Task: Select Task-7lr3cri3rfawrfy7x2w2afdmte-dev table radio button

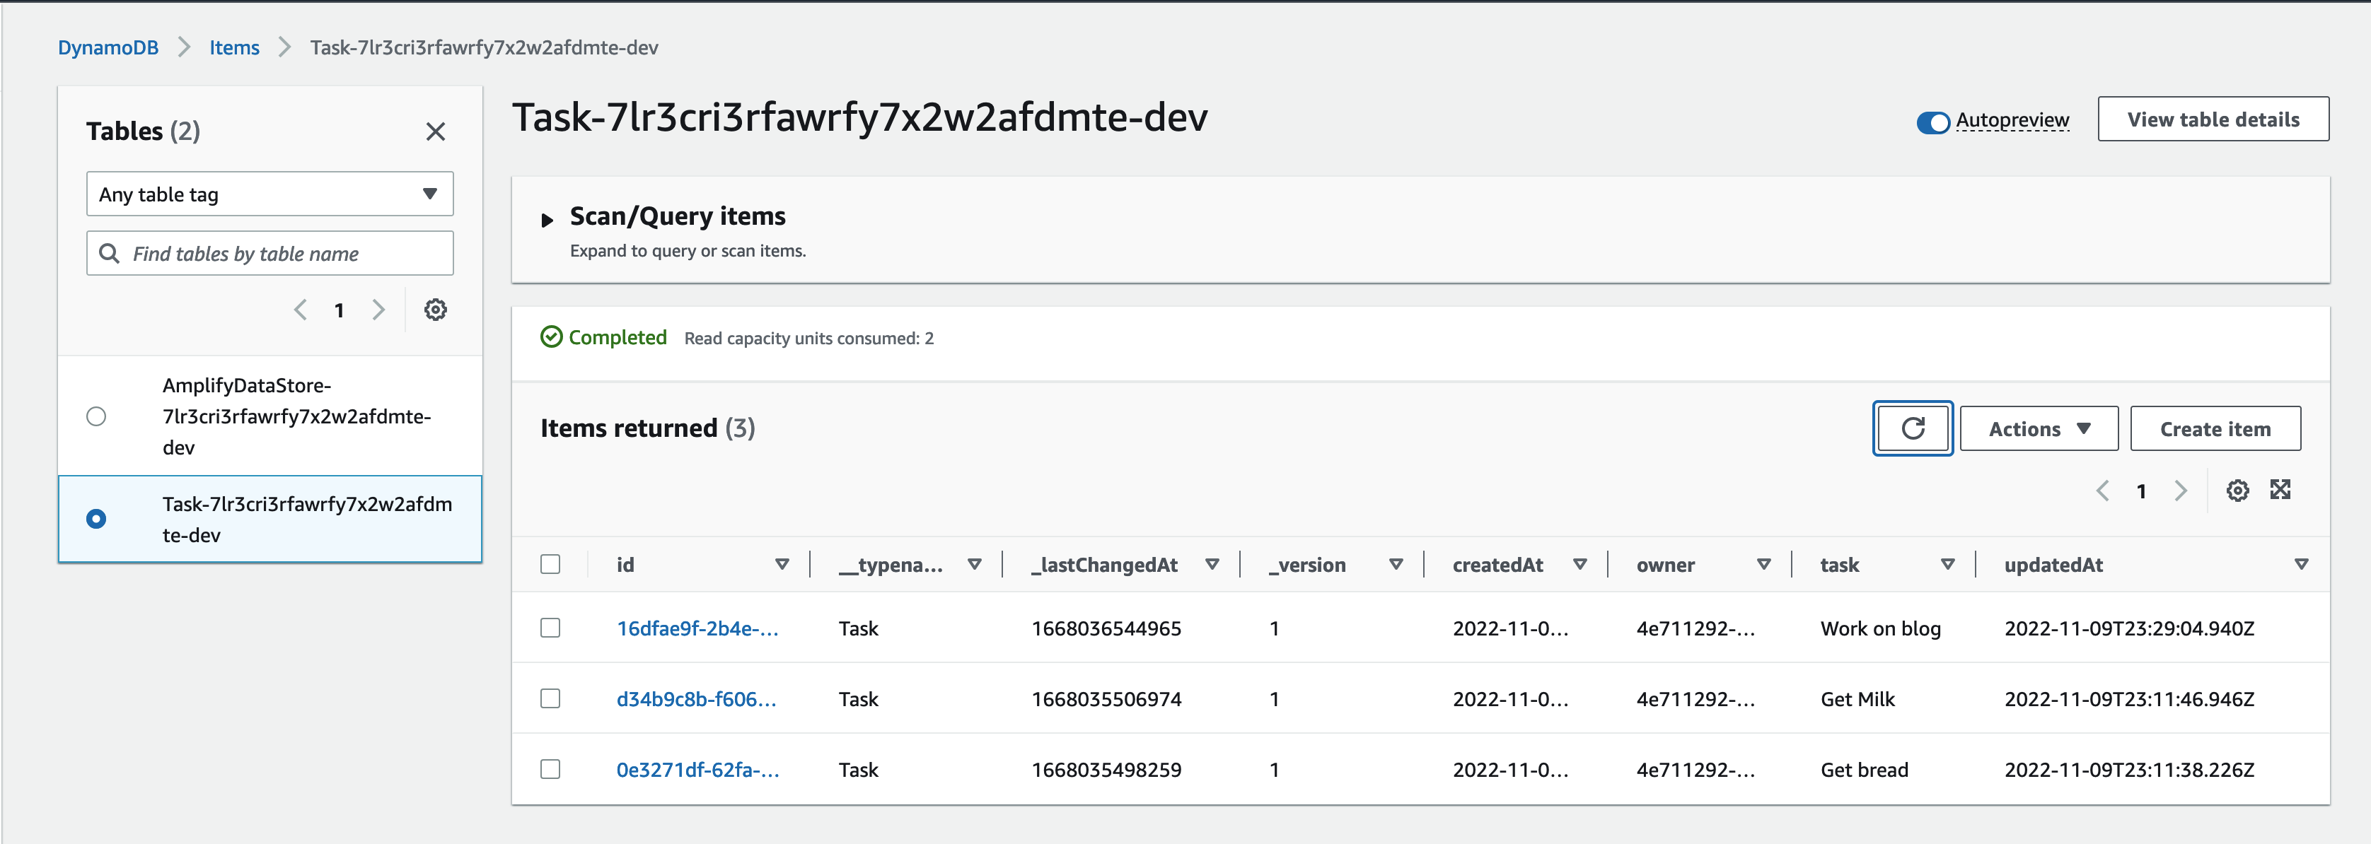Action: coord(95,519)
